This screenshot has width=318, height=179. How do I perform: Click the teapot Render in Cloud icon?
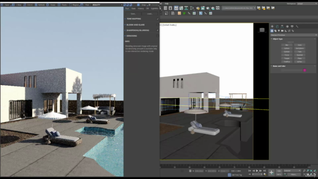pos(213,8)
